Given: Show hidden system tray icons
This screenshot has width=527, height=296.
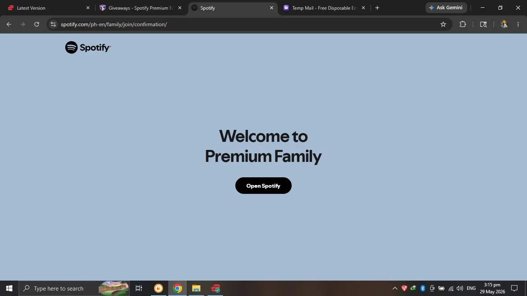Looking at the screenshot, I should click(x=395, y=288).
